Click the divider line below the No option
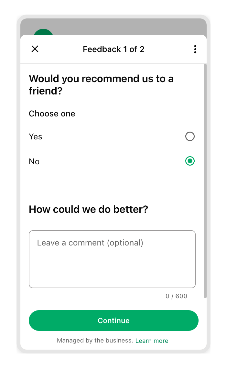227x370 pixels. point(112,186)
